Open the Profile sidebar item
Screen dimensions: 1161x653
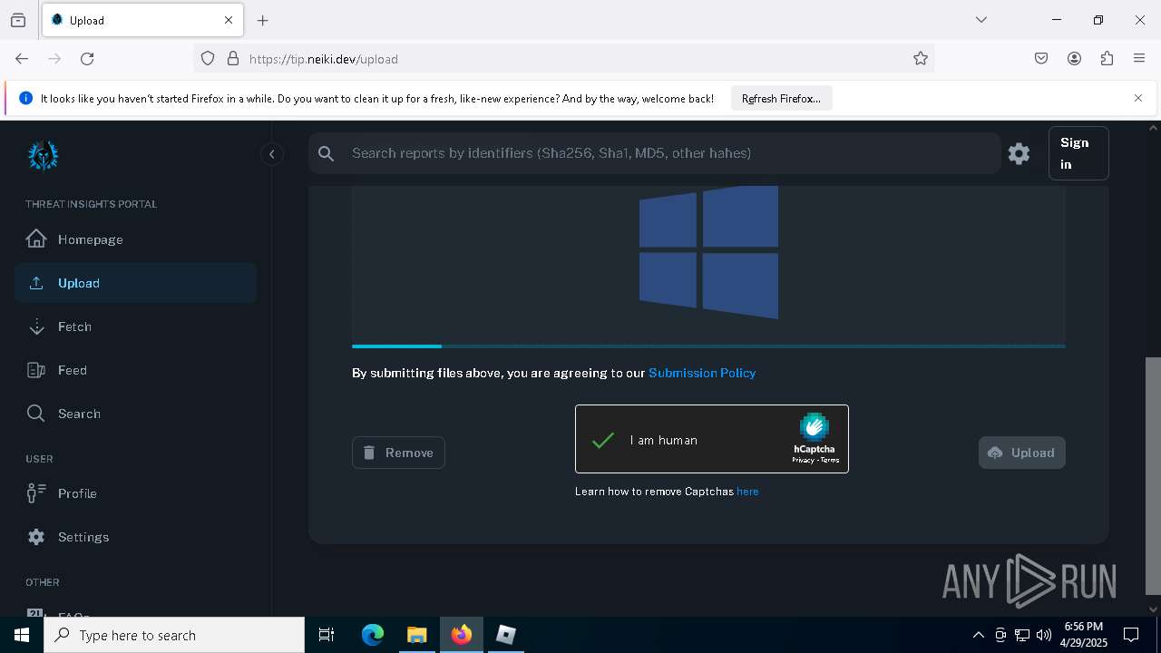135,493
